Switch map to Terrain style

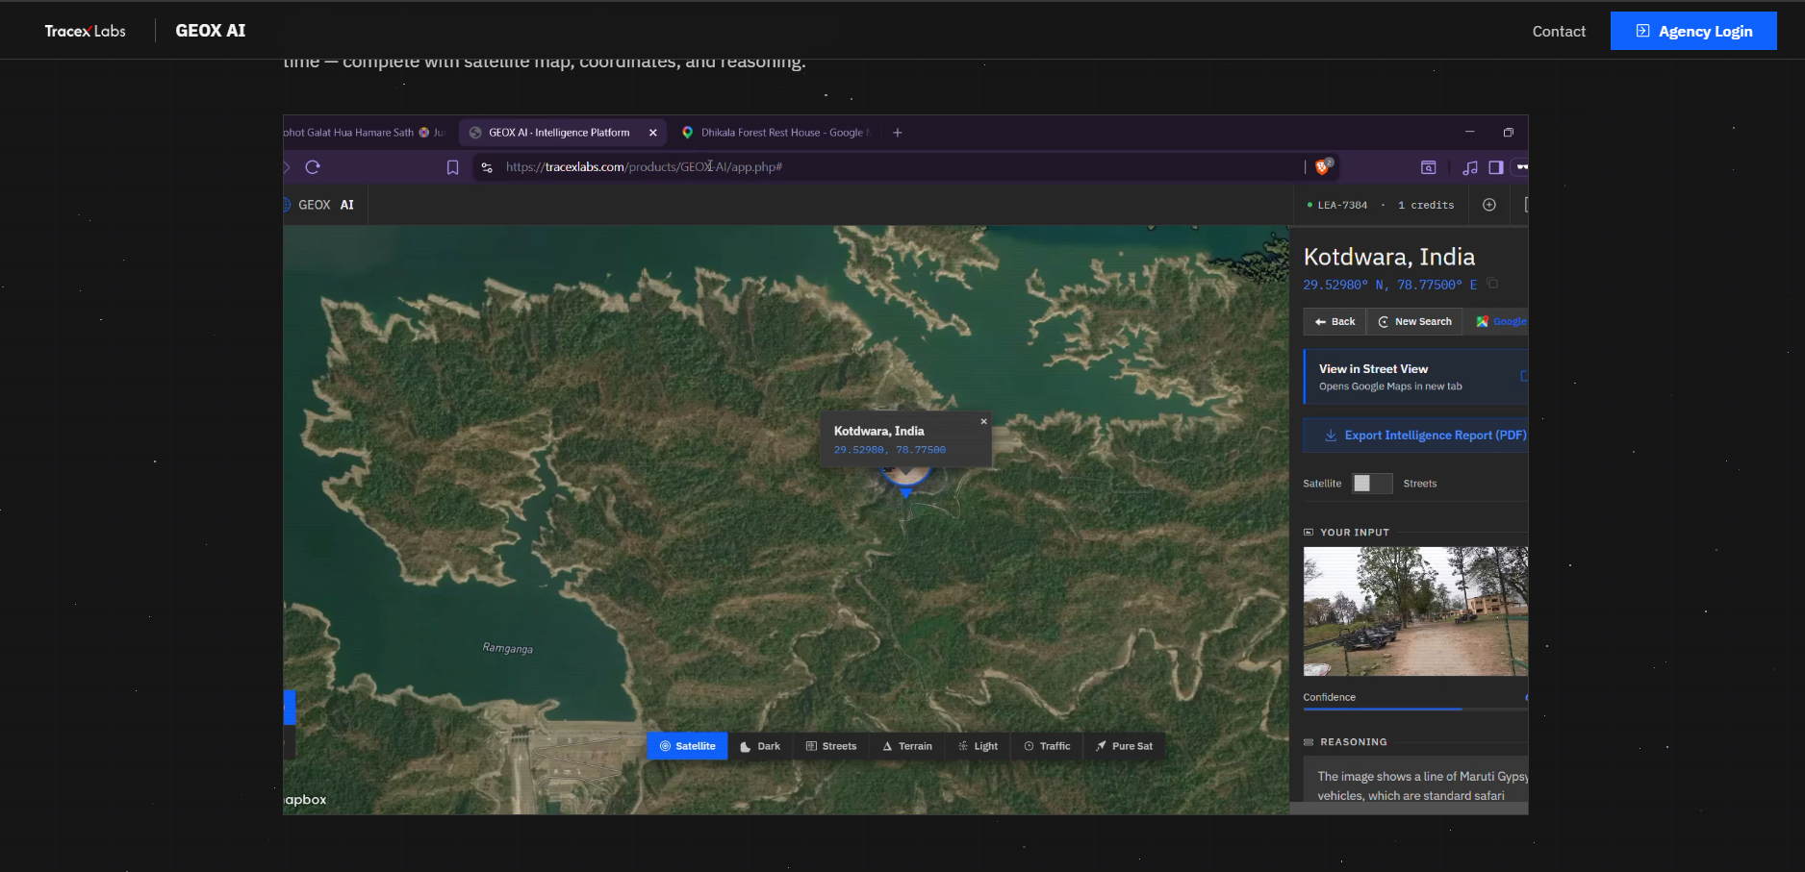[907, 746]
